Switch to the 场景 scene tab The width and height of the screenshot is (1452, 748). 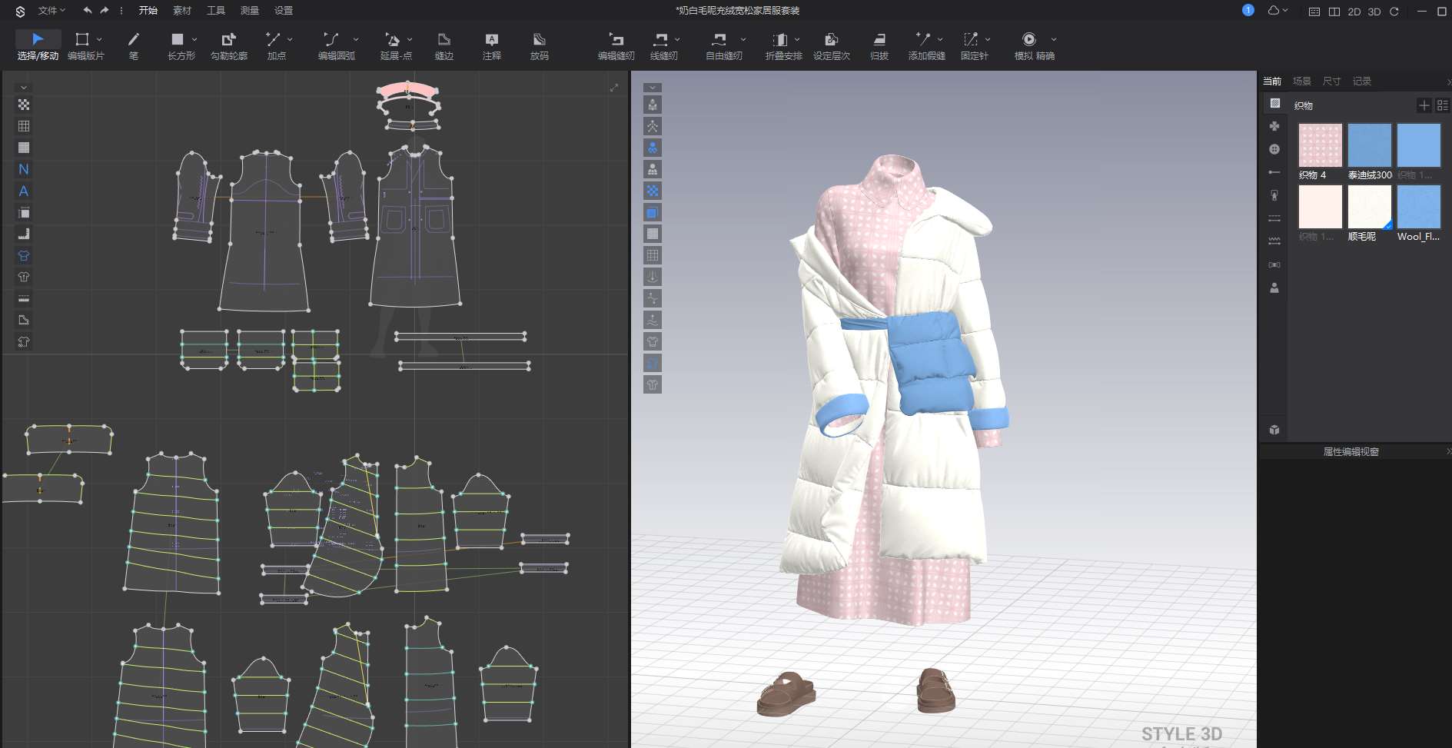(x=1301, y=81)
